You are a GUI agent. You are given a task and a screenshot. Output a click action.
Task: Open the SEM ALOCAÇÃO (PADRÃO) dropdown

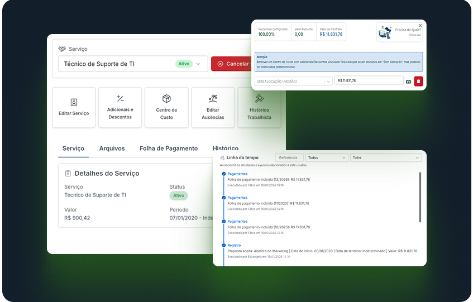293,82
